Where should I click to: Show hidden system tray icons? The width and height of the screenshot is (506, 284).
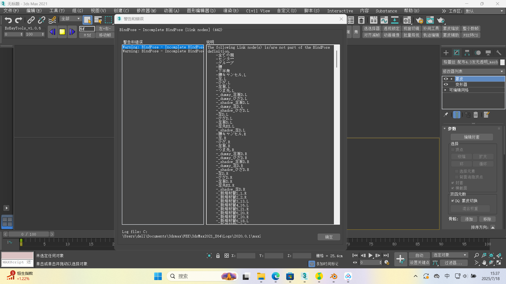416,276
